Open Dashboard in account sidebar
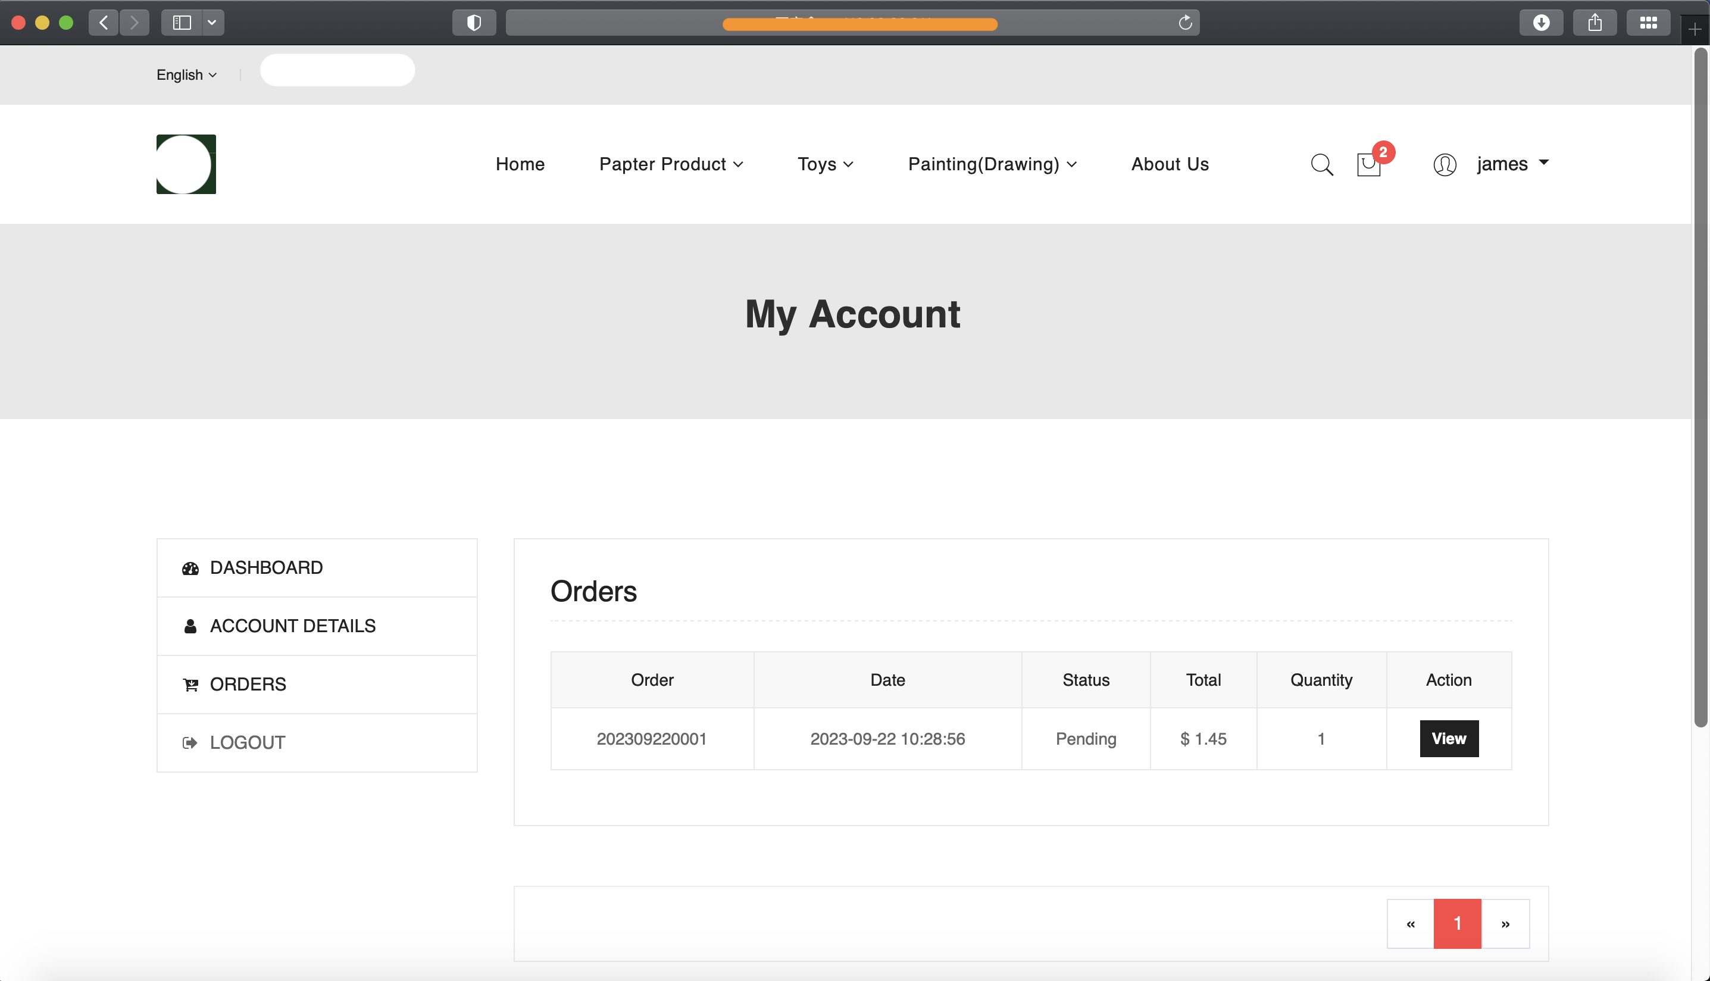 click(x=266, y=567)
